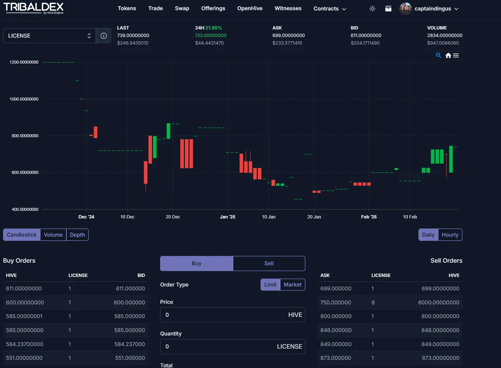
Task: Go to Tokens page
Action: pyautogui.click(x=127, y=8)
